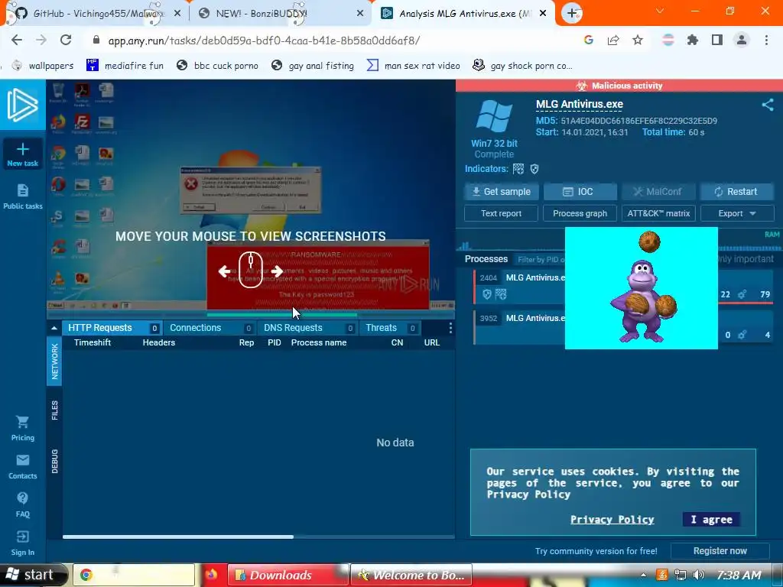Start a New task from the sidebar
Screen dimensions: 783x587
click(x=22, y=154)
